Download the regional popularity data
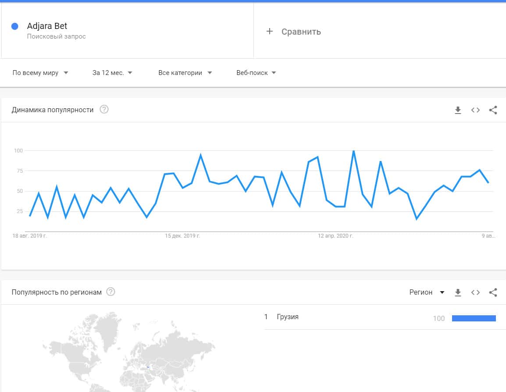The width and height of the screenshot is (506, 392). point(458,292)
